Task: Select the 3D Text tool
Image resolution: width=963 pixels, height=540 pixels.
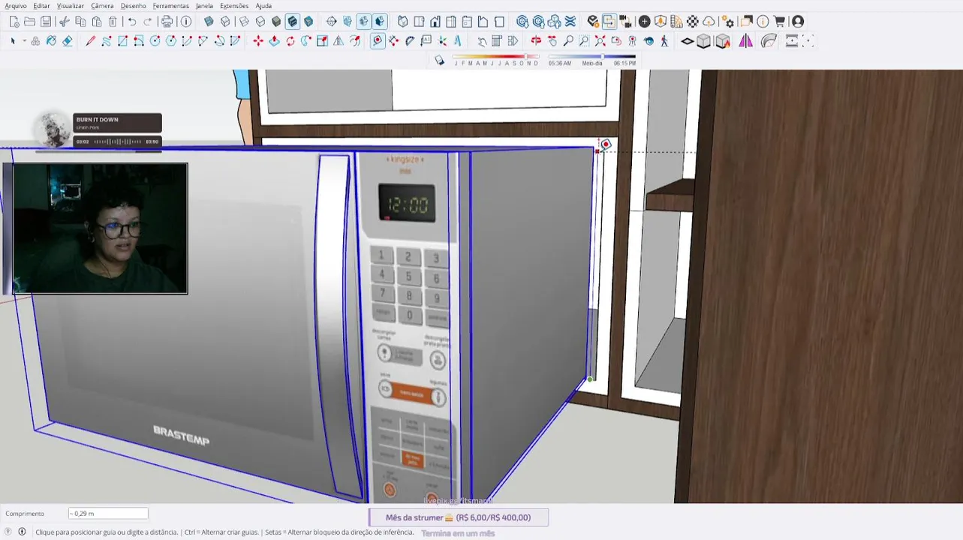Action: click(x=458, y=41)
